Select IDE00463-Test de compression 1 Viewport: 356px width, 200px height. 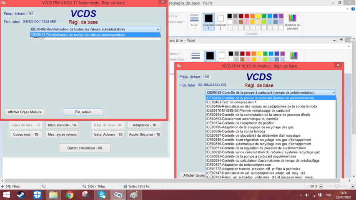271,102
